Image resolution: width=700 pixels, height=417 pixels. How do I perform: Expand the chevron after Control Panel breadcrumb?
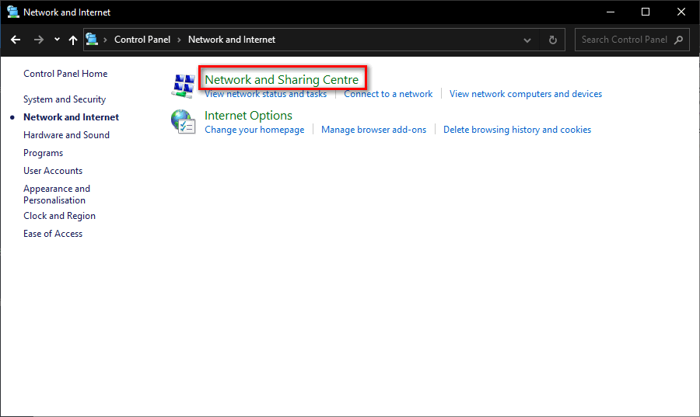179,40
